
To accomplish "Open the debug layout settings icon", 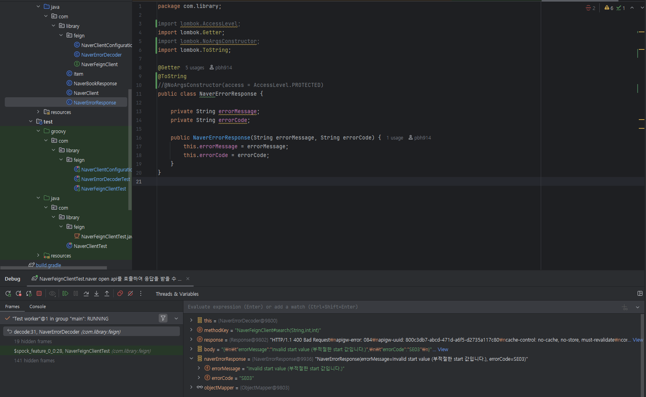I will 640,294.
